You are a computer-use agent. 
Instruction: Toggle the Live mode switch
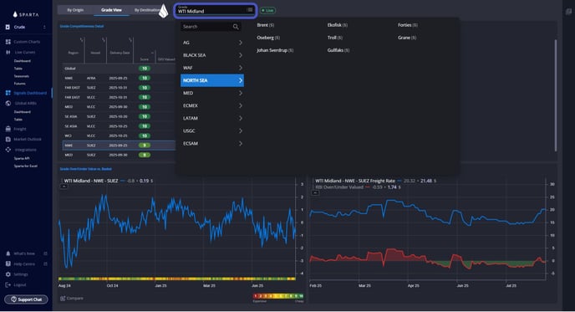click(x=267, y=11)
